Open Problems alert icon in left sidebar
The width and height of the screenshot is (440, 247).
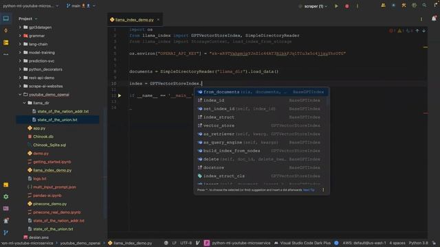tap(6, 221)
